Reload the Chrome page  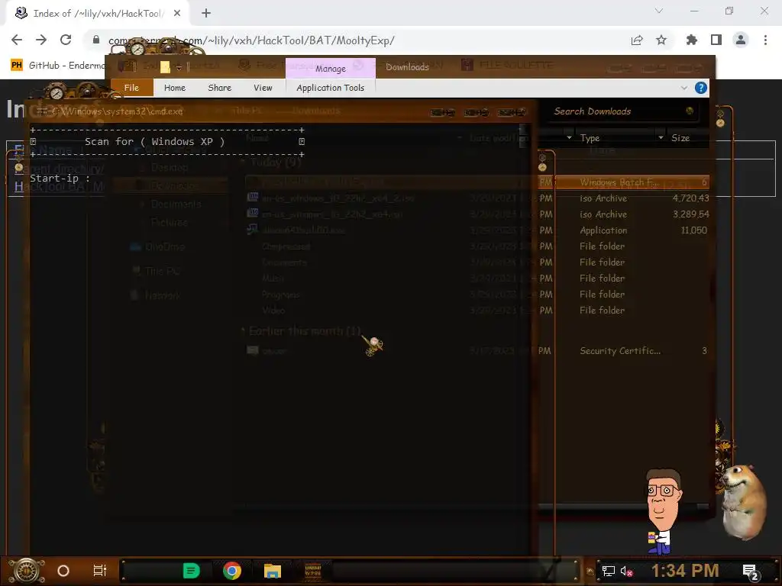coord(66,40)
